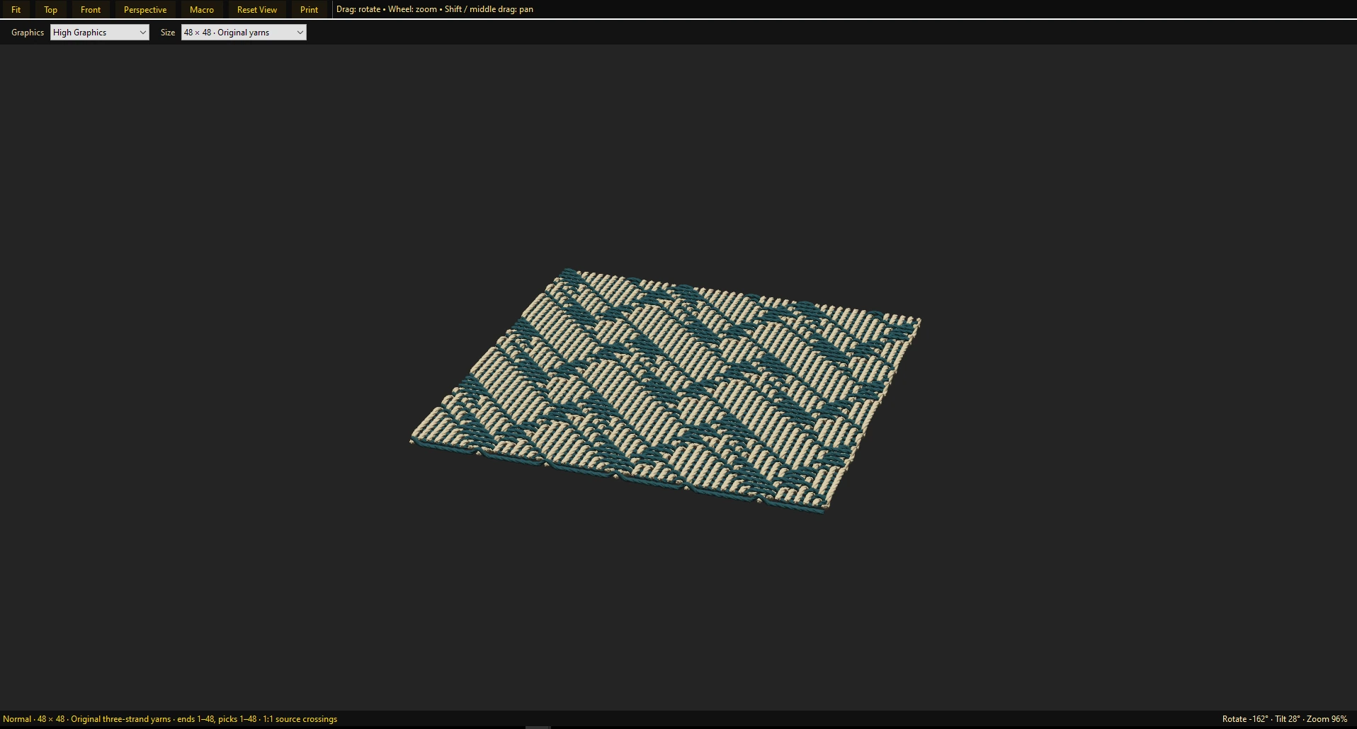Image resolution: width=1357 pixels, height=729 pixels.
Task: Click the Size label
Action: tap(168, 33)
